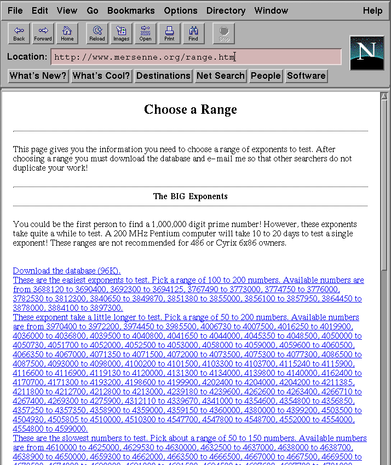Click the Net Search button
391x465 pixels.
(221, 76)
